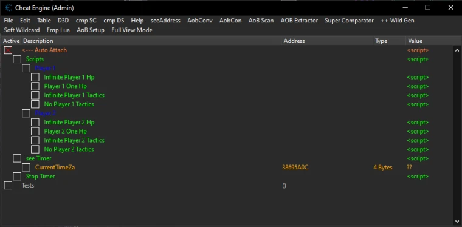The width and height of the screenshot is (462, 227).
Task: Activate the Stop Timer script checkbox
Action: tap(17, 176)
